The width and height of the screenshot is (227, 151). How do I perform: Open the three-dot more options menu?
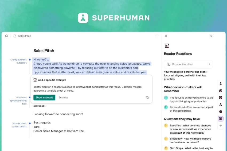(157, 36)
